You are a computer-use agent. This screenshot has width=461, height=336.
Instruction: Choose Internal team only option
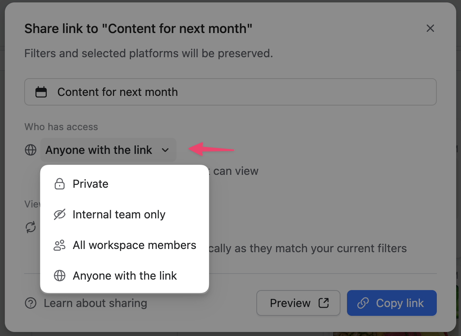[x=119, y=215]
